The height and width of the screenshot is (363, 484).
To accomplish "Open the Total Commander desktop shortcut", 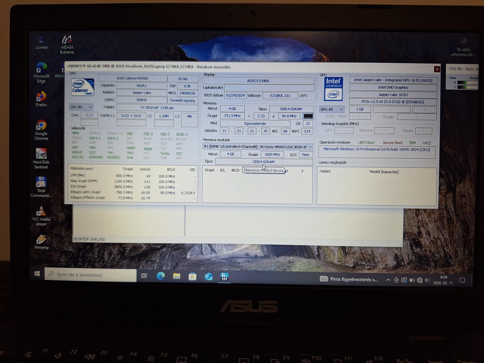I will tap(41, 187).
